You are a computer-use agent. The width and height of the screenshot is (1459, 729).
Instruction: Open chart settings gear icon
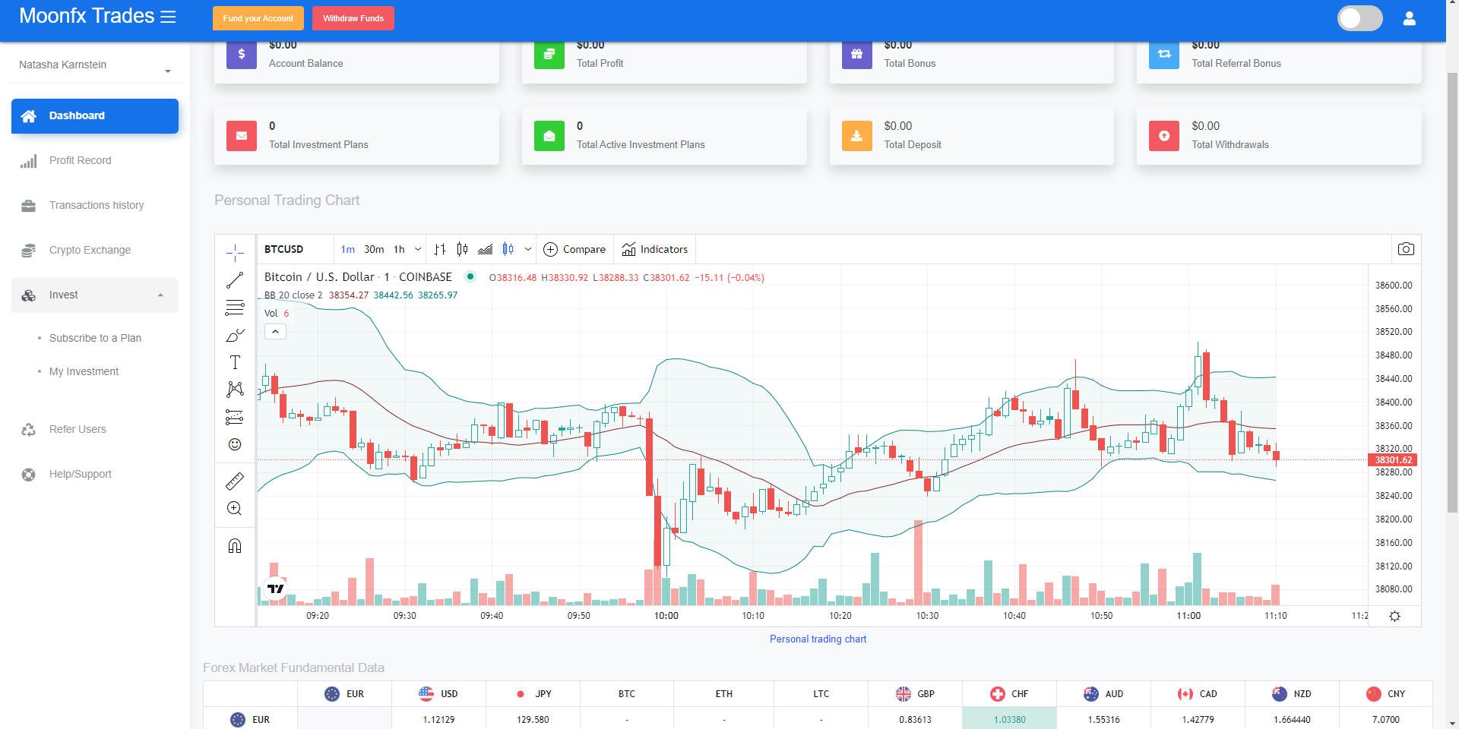tap(1394, 616)
